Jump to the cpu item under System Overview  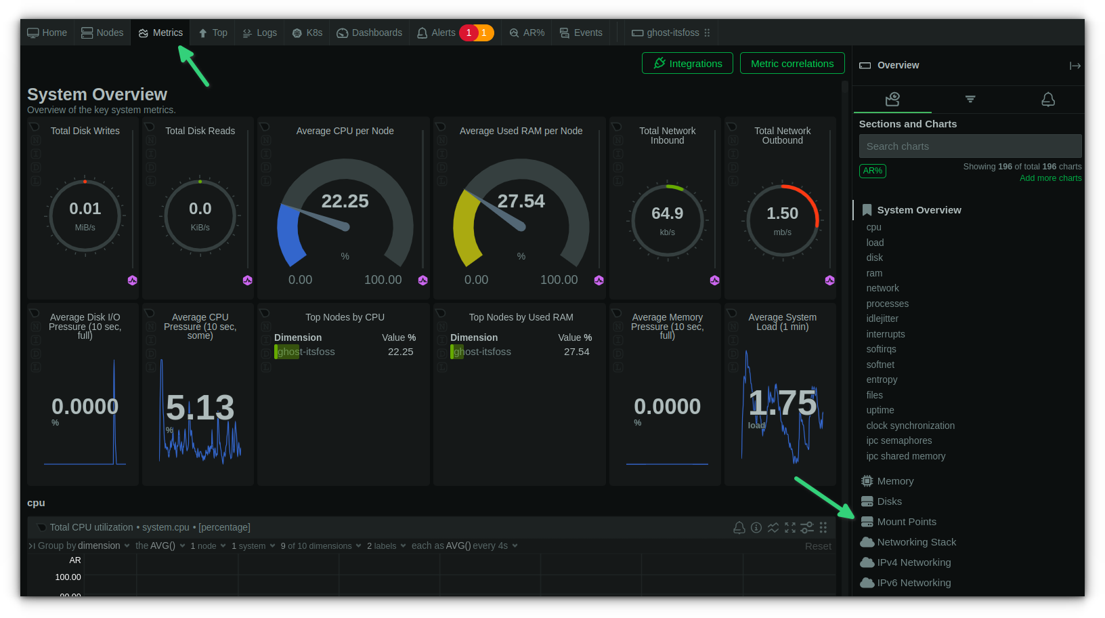pyautogui.click(x=873, y=227)
